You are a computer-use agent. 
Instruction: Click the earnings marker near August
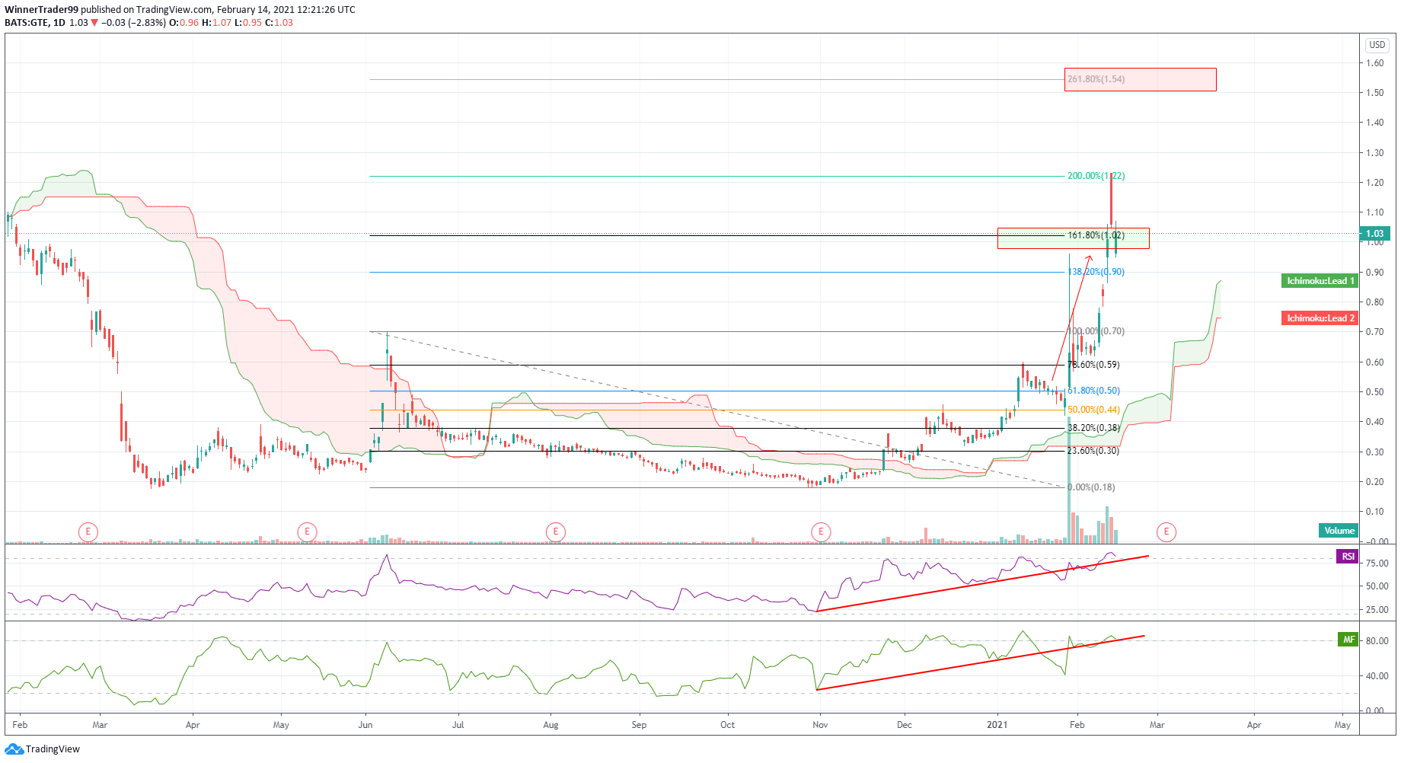556,532
